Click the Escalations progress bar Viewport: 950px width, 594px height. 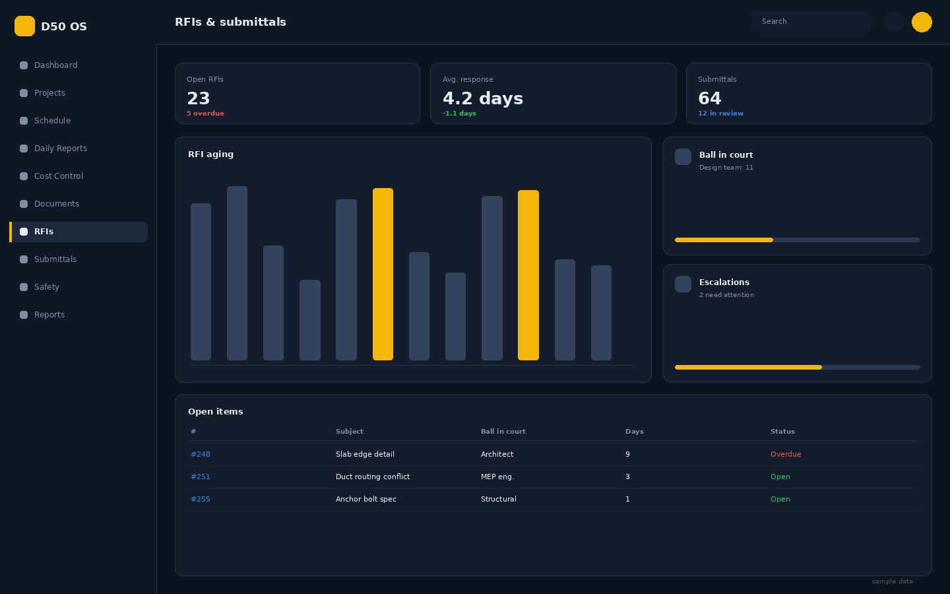pos(798,367)
